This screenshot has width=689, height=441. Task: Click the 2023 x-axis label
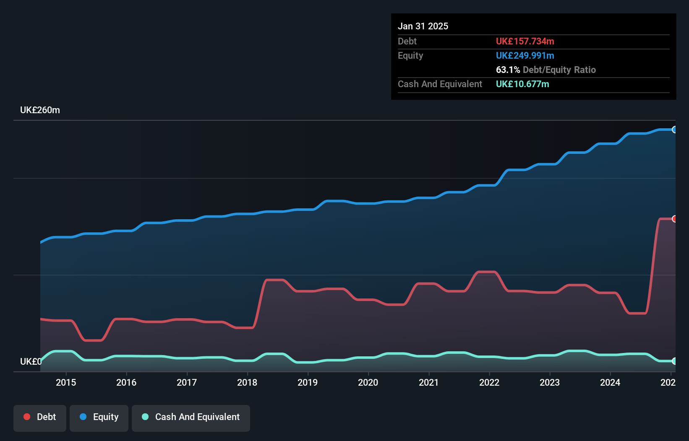pos(550,382)
